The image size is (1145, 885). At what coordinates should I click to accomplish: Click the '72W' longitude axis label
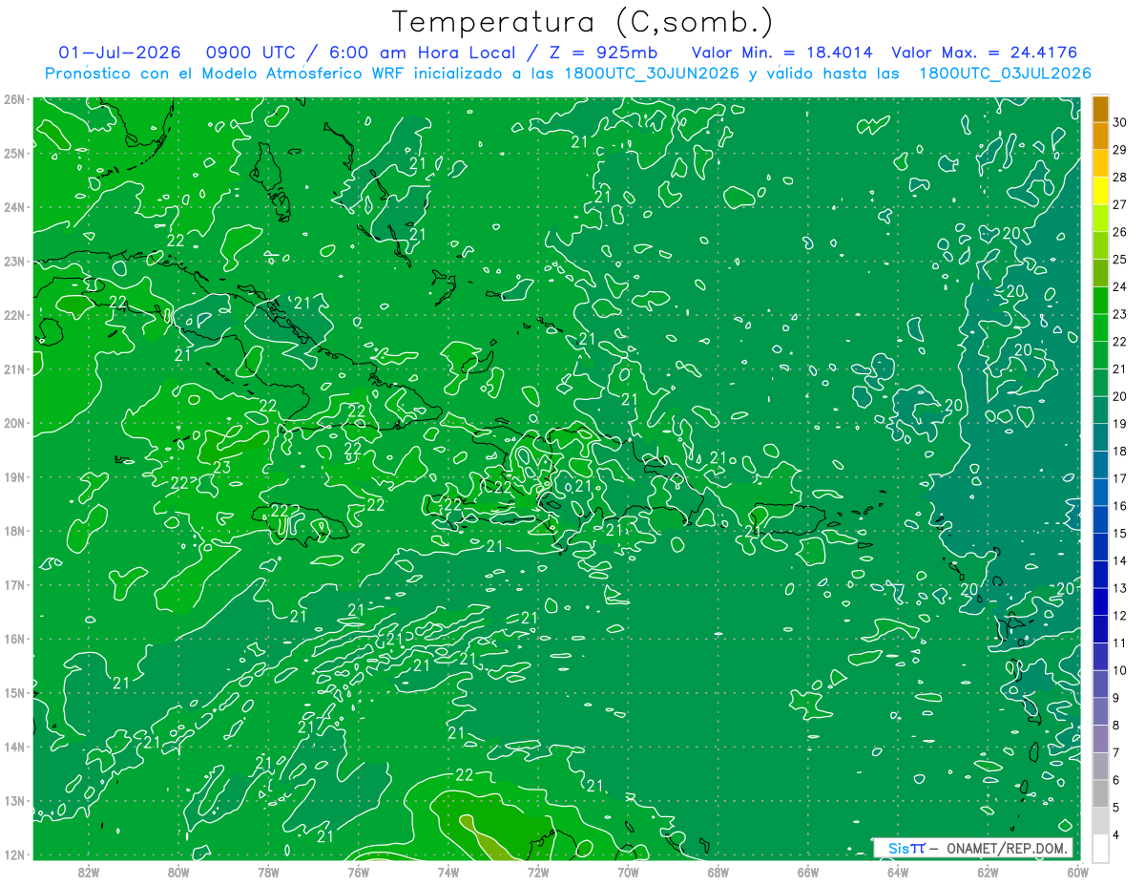click(538, 872)
